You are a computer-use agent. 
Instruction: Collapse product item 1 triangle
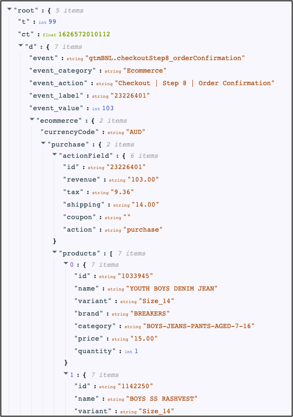pyautogui.click(x=66, y=374)
